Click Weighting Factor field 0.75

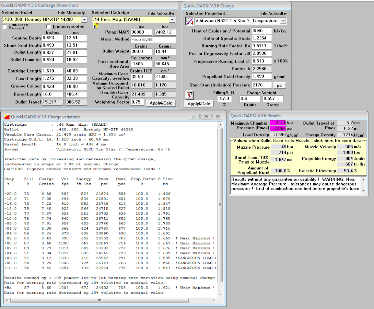(x=137, y=102)
